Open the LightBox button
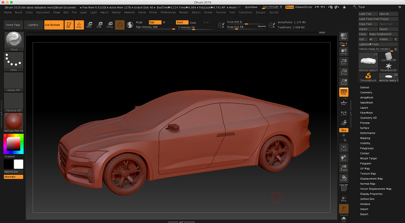Image resolution: width=405 pixels, height=223 pixels. tap(33, 25)
